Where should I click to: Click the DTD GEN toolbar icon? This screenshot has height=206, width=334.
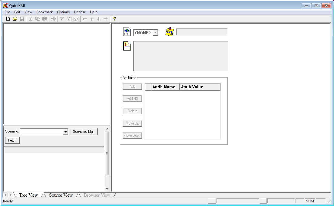(x=76, y=19)
